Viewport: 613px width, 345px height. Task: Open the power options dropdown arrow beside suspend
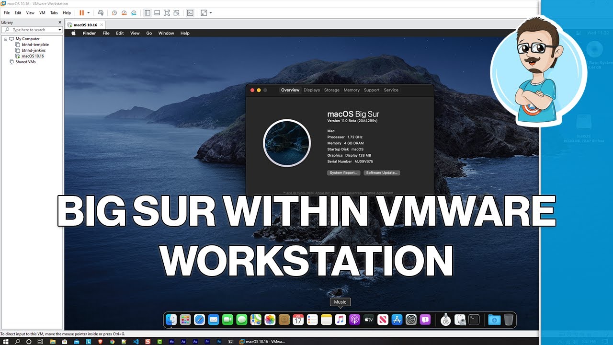89,13
